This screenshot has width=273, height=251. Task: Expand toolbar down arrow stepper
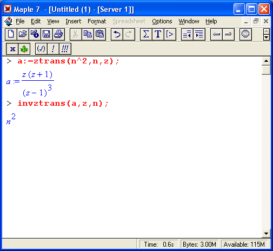[267, 37]
